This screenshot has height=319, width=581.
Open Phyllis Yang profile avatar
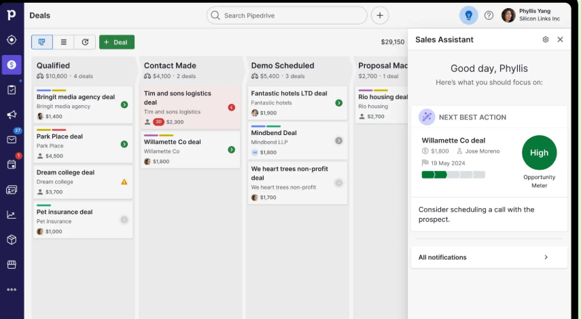508,15
